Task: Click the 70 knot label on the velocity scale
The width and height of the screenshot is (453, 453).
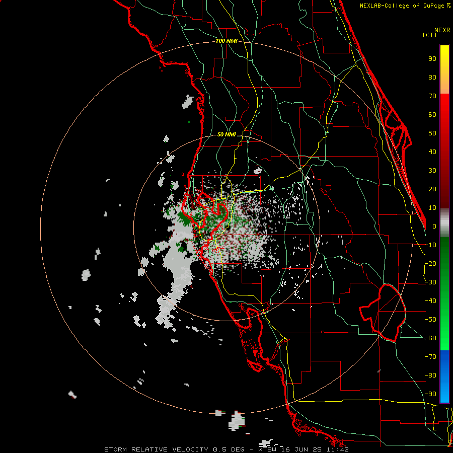Action: point(432,96)
